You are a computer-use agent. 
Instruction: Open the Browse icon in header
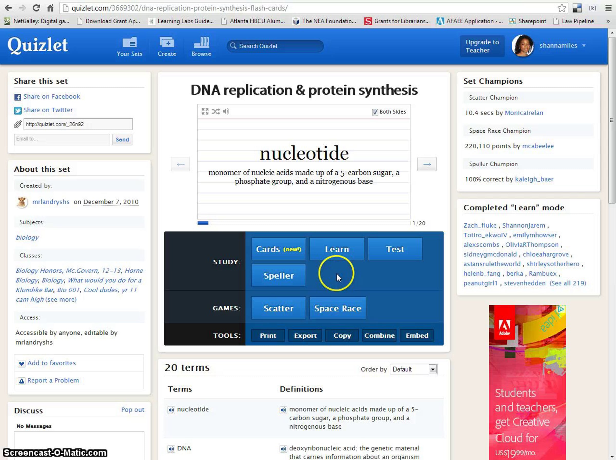pos(201,43)
